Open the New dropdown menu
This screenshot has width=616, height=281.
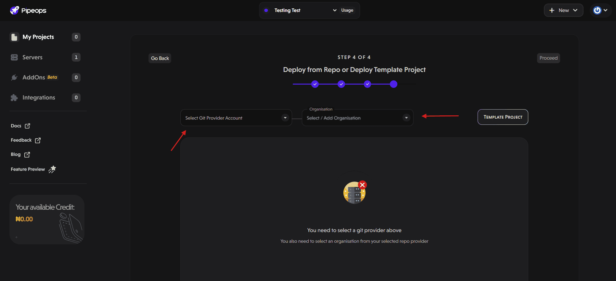pyautogui.click(x=563, y=10)
